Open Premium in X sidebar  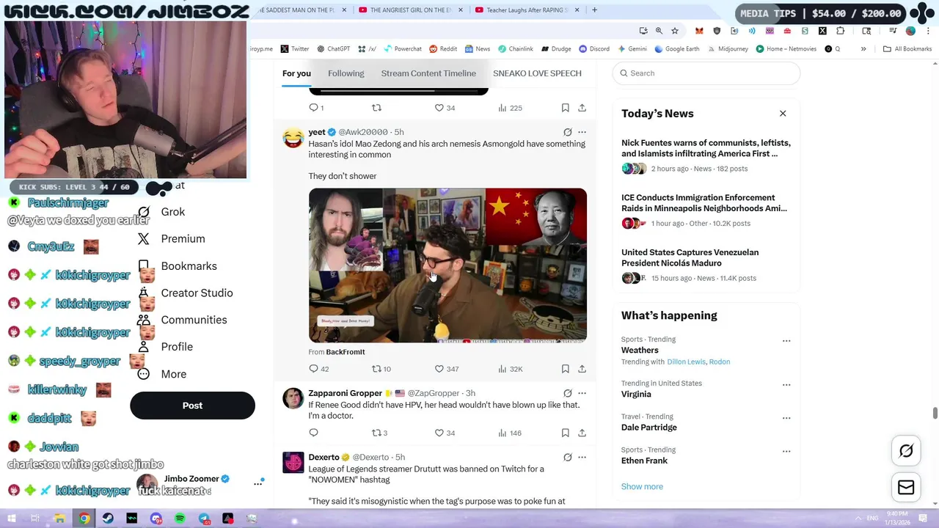(171, 239)
